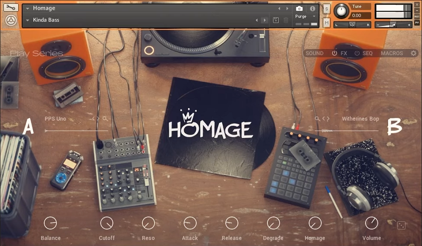Viewport: 422px width, 246px height.
Task: Toggle layer B on or off
Action: [x=395, y=126]
